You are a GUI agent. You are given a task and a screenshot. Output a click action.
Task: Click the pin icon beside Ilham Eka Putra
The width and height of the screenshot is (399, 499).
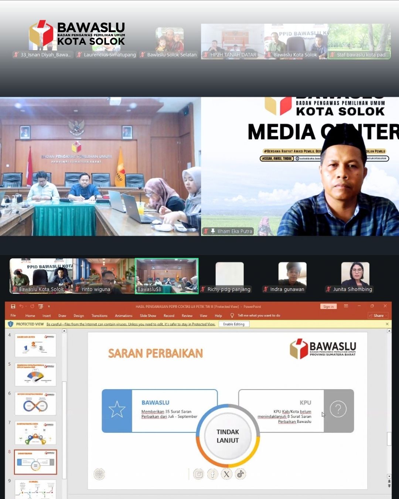(213, 231)
